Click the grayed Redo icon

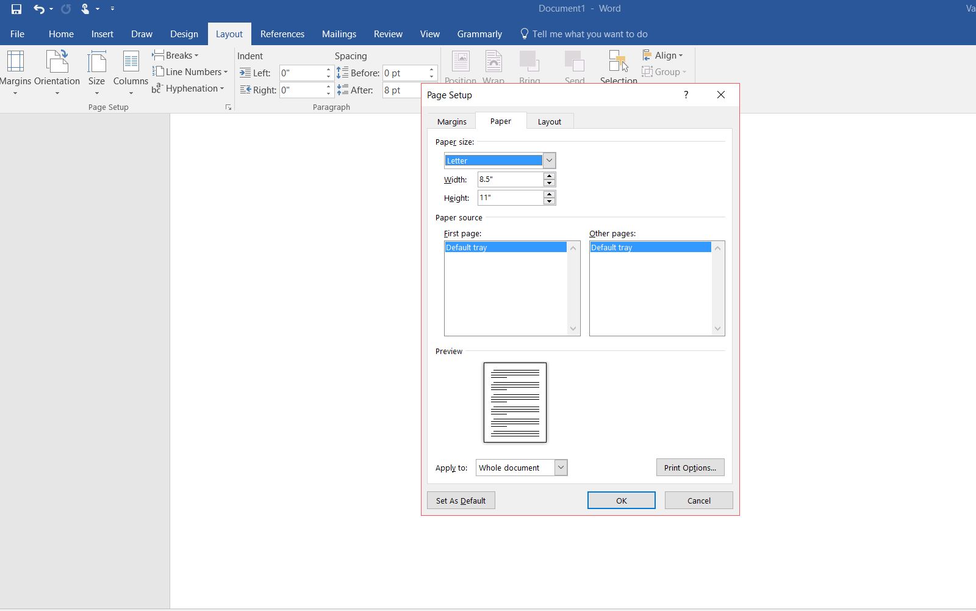coord(66,9)
